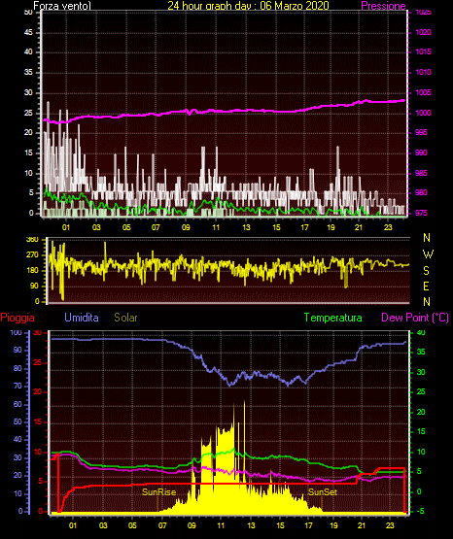453x539 pixels.
Task: Click hour label 23 on top graph
Action: coord(388,227)
